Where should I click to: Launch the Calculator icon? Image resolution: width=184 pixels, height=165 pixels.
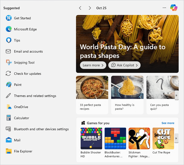(9, 118)
